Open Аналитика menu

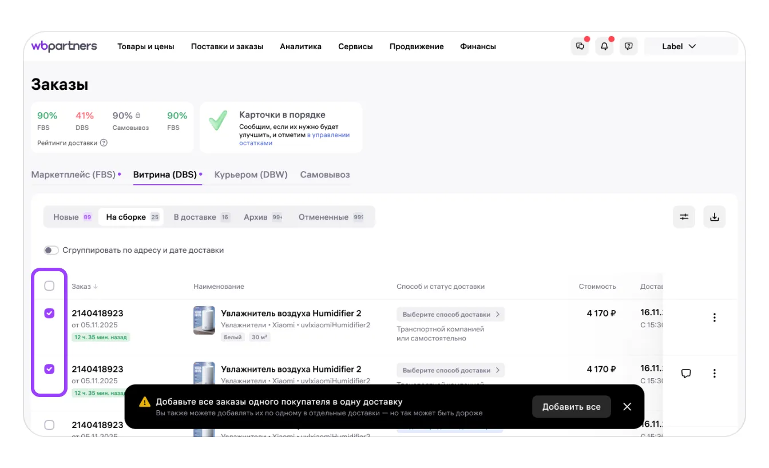tap(300, 46)
